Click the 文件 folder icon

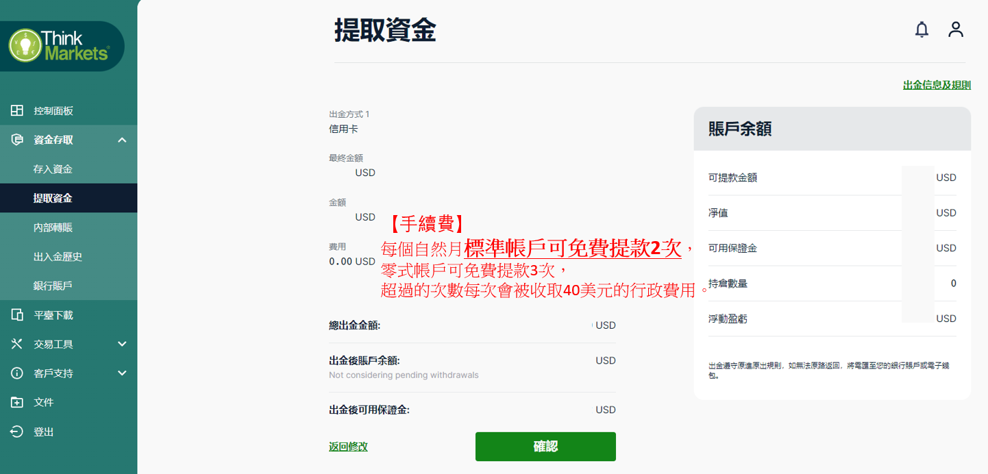click(17, 403)
